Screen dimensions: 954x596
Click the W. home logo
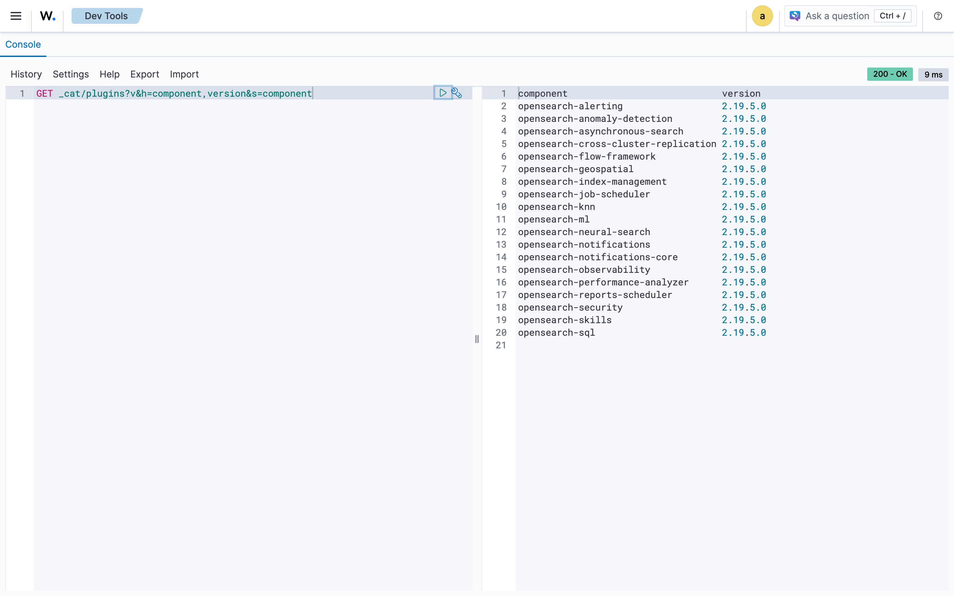point(47,16)
